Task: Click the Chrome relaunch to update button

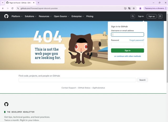Action: click(x=154, y=8)
